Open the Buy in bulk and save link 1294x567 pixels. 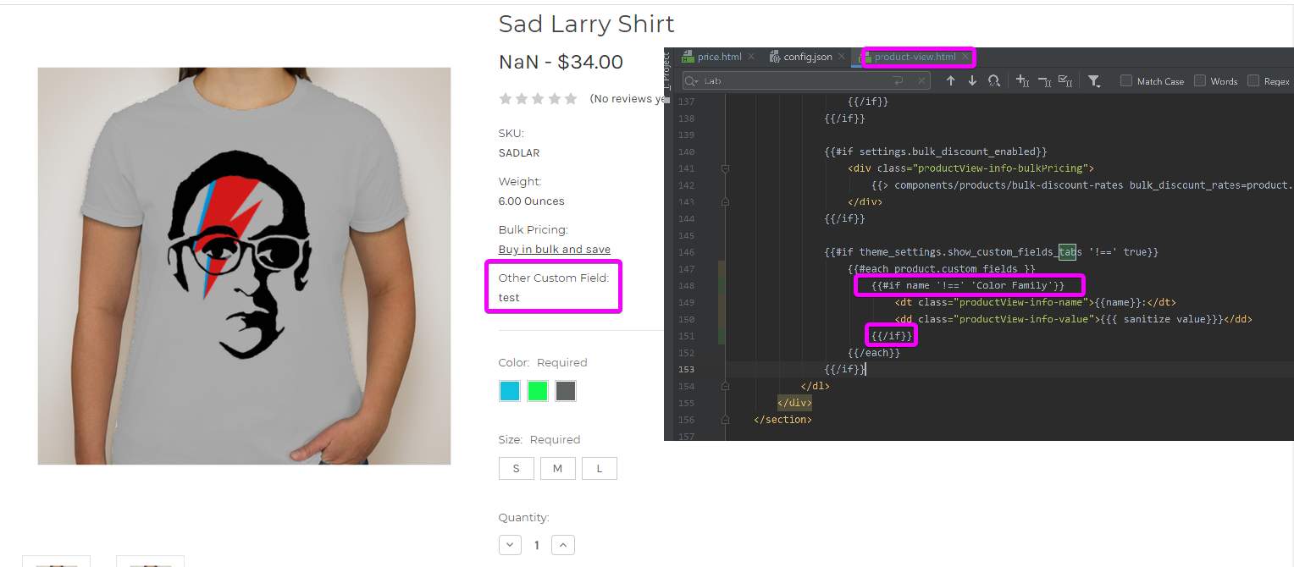(x=555, y=249)
